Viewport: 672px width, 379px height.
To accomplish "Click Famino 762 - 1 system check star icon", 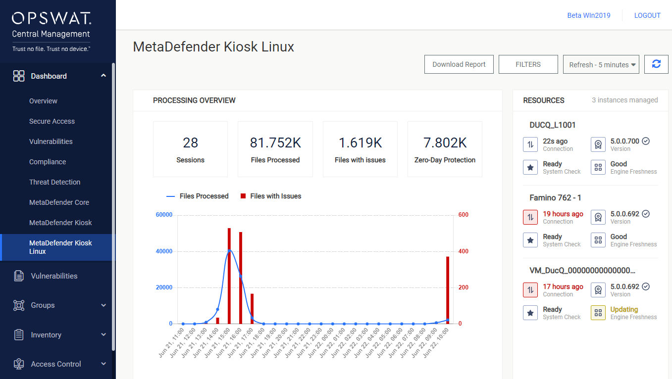I will 530,240.
